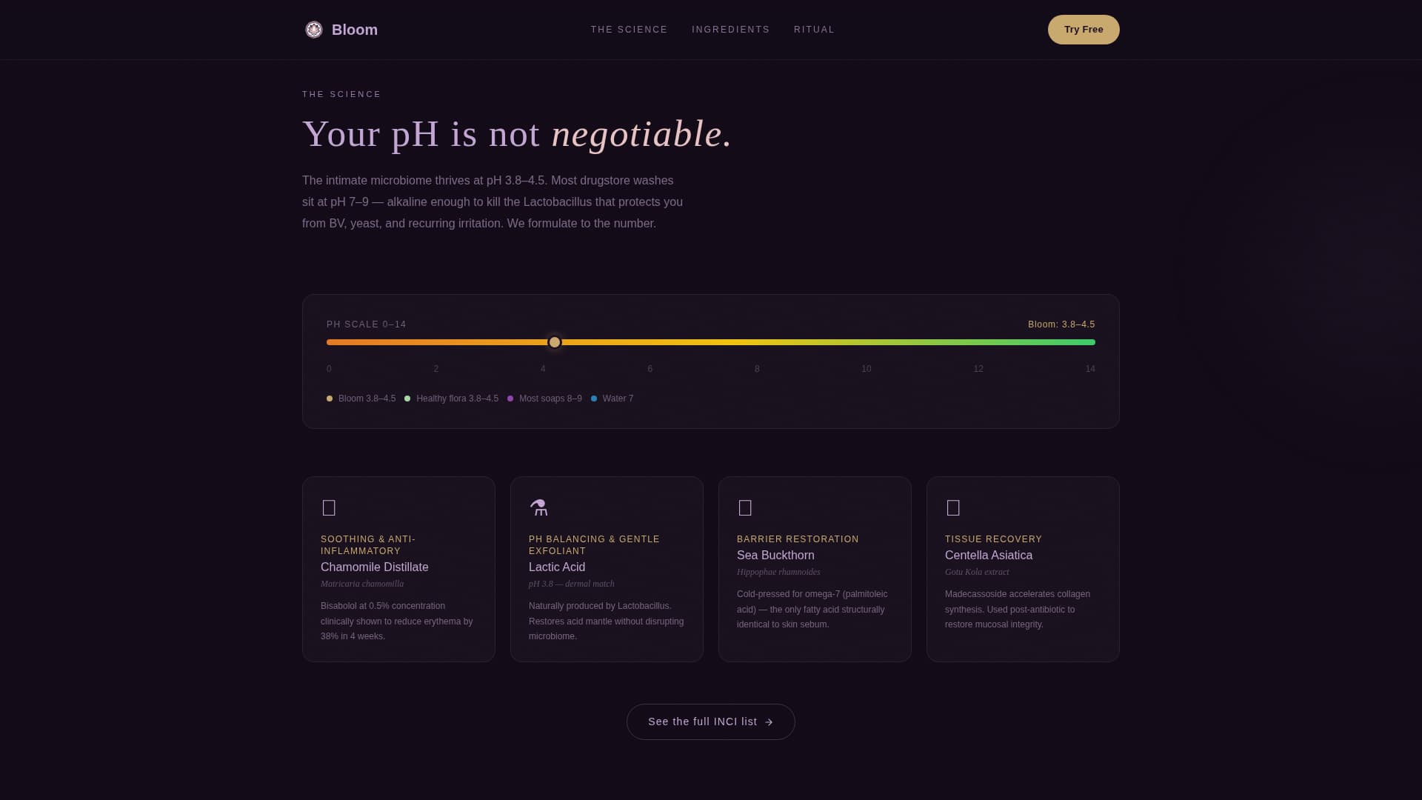Click the blue dot next to Water 7
This screenshot has height=800, width=1422.
[x=593, y=399]
